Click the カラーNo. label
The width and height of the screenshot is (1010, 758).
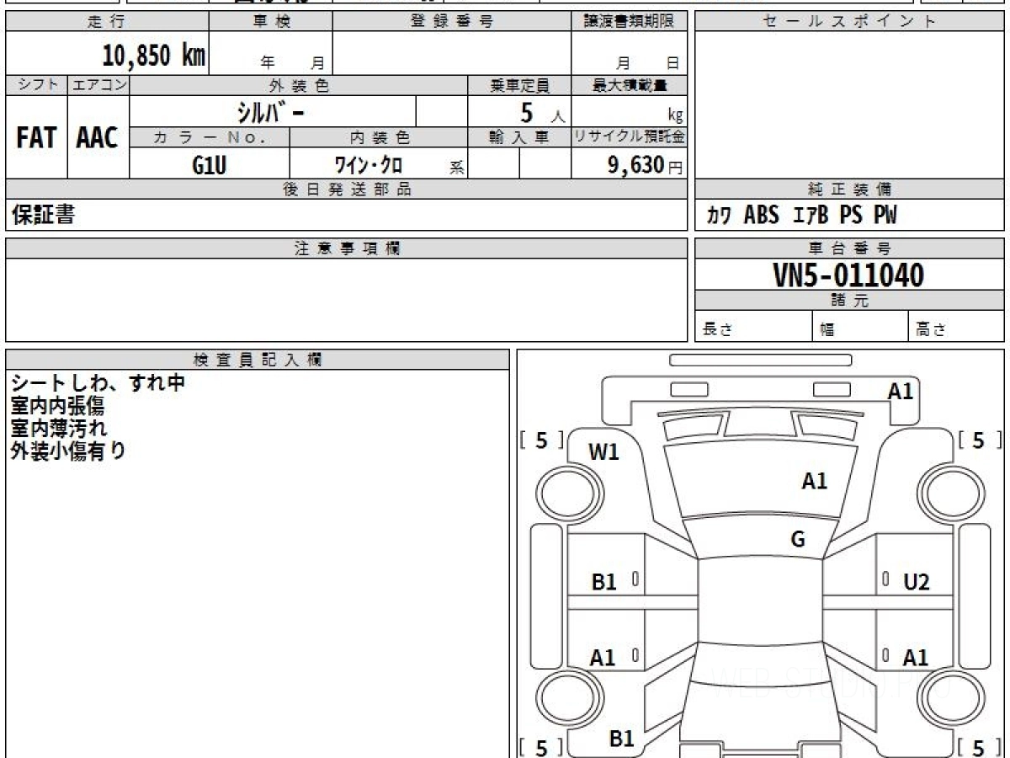[x=210, y=137]
